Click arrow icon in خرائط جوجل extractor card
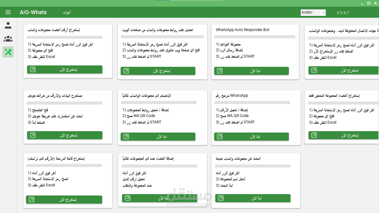 [33, 135]
